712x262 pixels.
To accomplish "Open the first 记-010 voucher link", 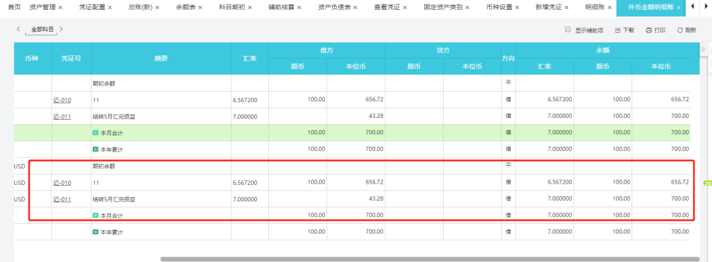I will pyautogui.click(x=62, y=100).
